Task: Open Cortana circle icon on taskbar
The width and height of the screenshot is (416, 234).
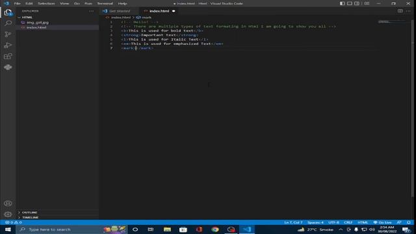Action: (x=135, y=229)
